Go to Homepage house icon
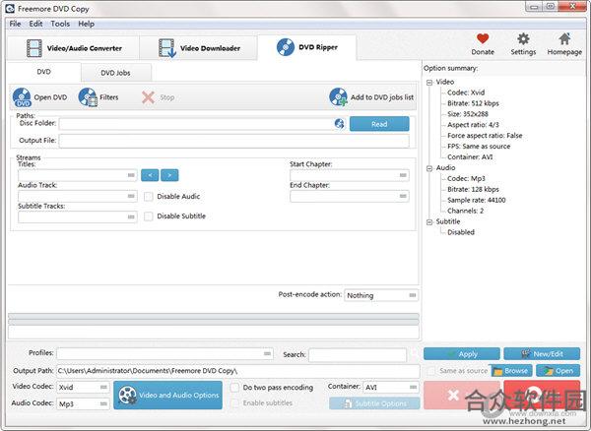This screenshot has width=591, height=431. pyautogui.click(x=564, y=38)
